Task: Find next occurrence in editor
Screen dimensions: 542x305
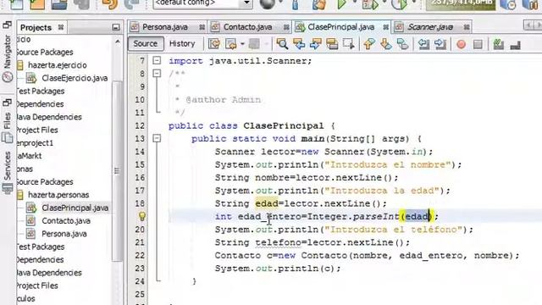Action: click(315, 44)
